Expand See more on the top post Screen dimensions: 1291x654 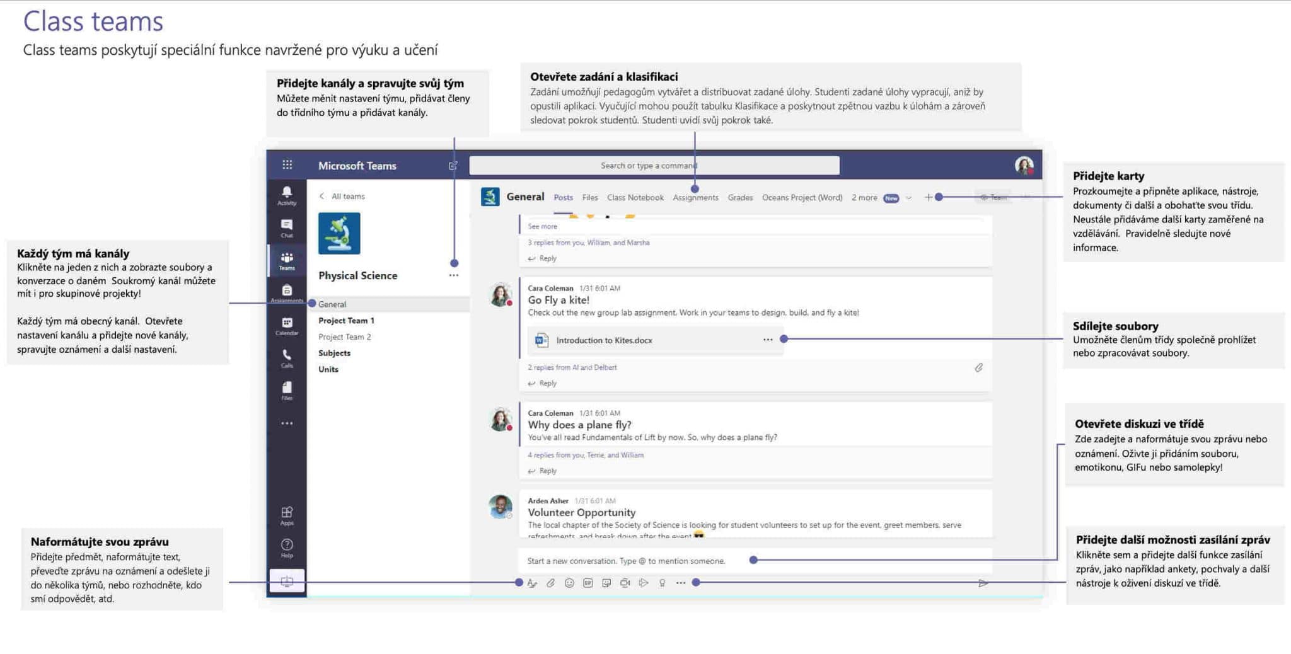542,226
